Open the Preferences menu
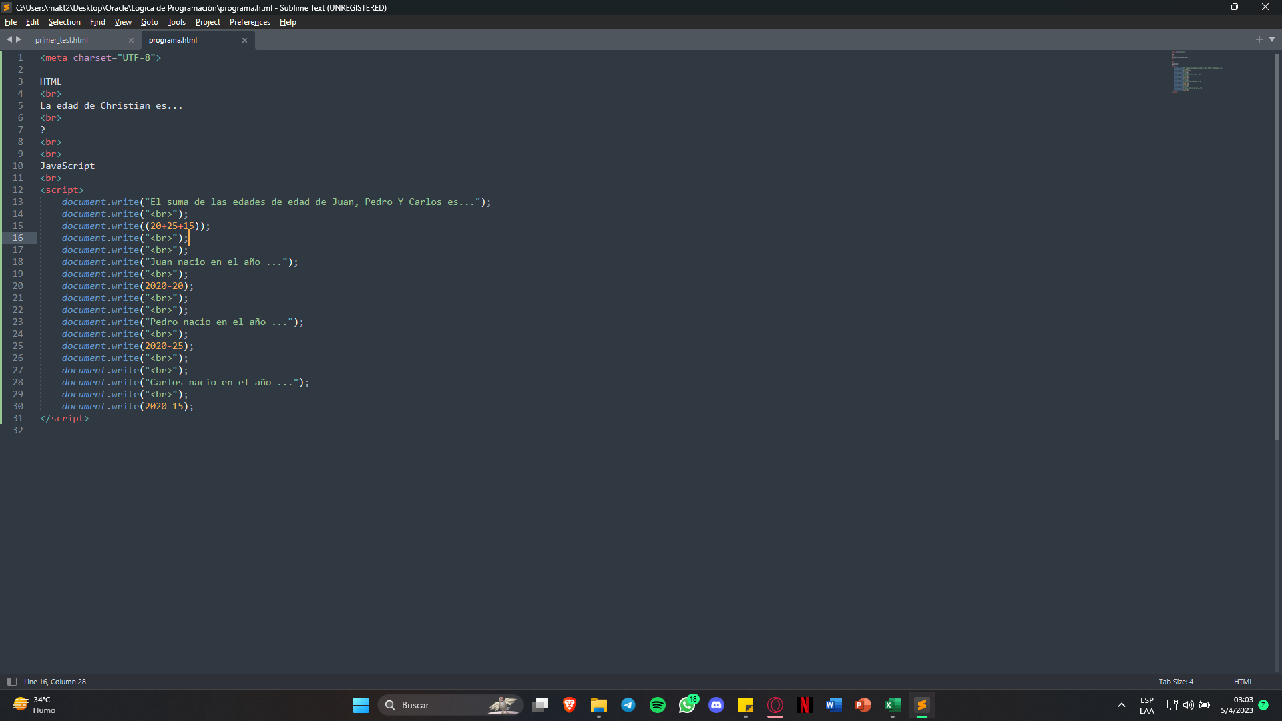The image size is (1282, 721). click(250, 22)
